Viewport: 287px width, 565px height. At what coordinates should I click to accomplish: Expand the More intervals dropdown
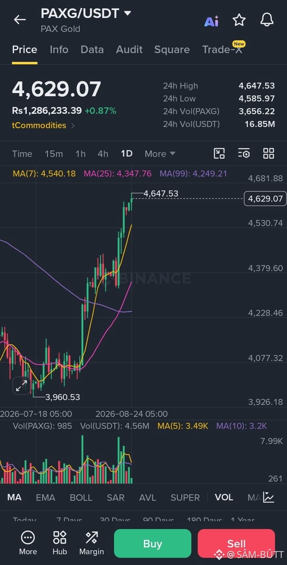[160, 154]
